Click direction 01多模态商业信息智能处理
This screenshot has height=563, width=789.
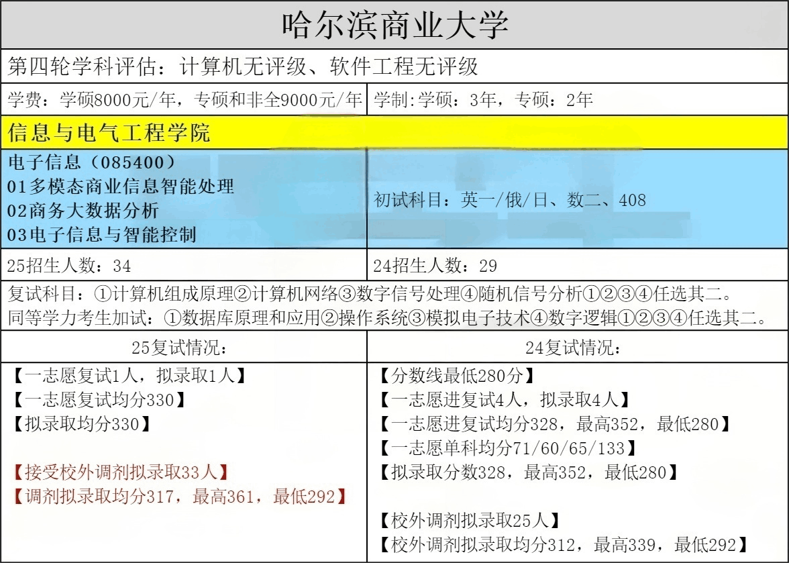[x=121, y=186]
